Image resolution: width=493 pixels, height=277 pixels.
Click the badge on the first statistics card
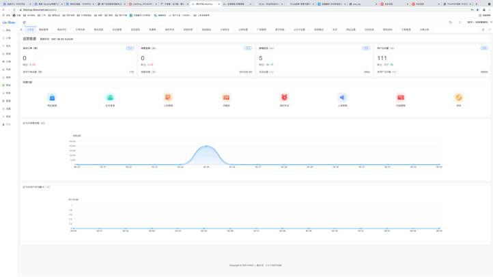tap(130, 48)
